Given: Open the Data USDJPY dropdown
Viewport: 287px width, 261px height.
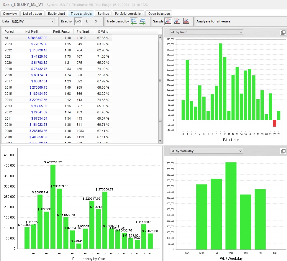Looking at the screenshot, I should [32, 21].
